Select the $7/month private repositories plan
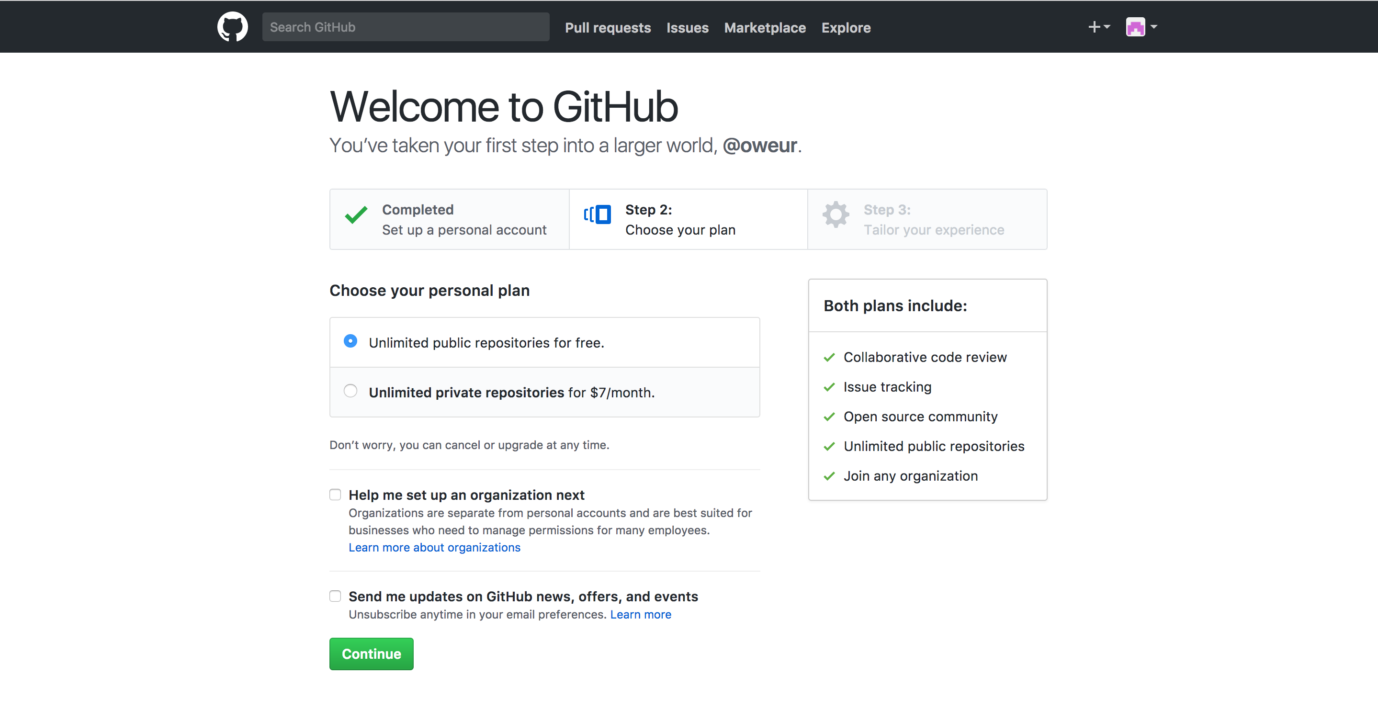This screenshot has width=1378, height=721. (x=350, y=391)
